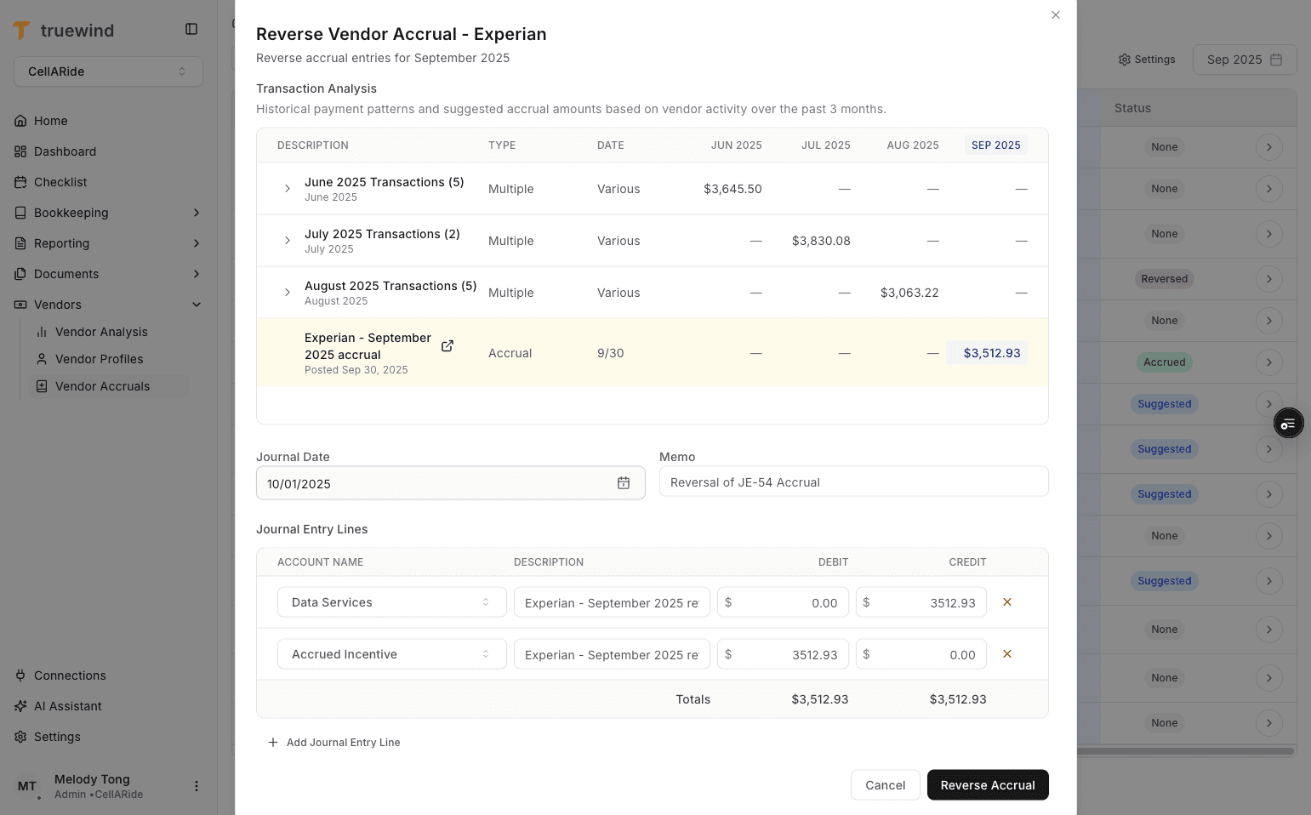Open the Accrued Incentive account dropdown
This screenshot has height=815, width=1311.
tap(392, 654)
